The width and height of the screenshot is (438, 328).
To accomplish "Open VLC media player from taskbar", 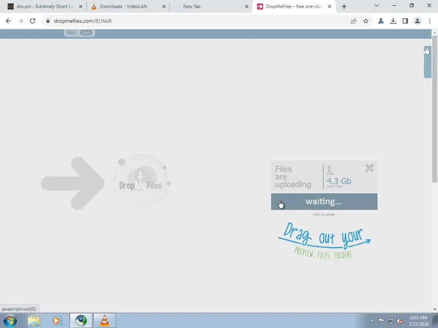I will [105, 320].
